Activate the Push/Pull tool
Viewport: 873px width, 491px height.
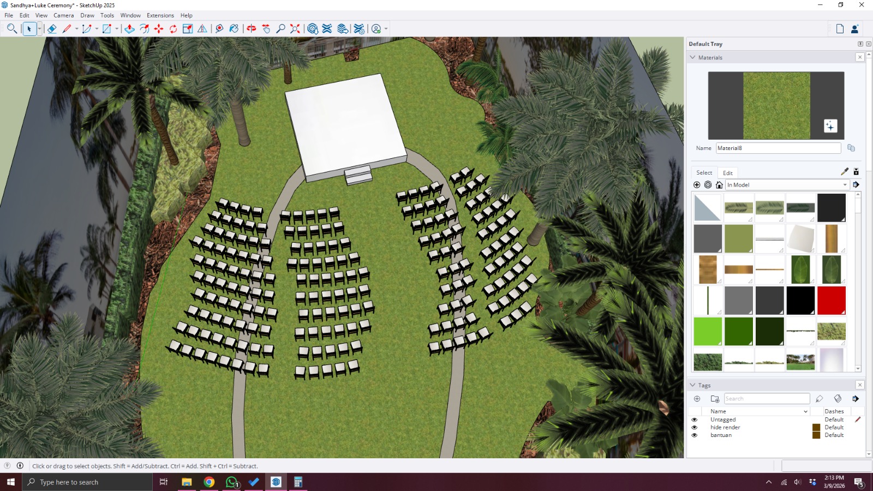[x=129, y=29]
